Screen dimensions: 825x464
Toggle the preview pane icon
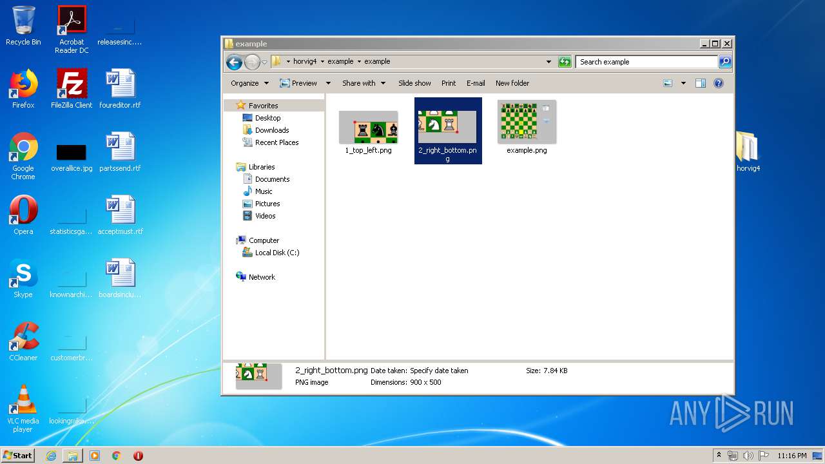(701, 83)
